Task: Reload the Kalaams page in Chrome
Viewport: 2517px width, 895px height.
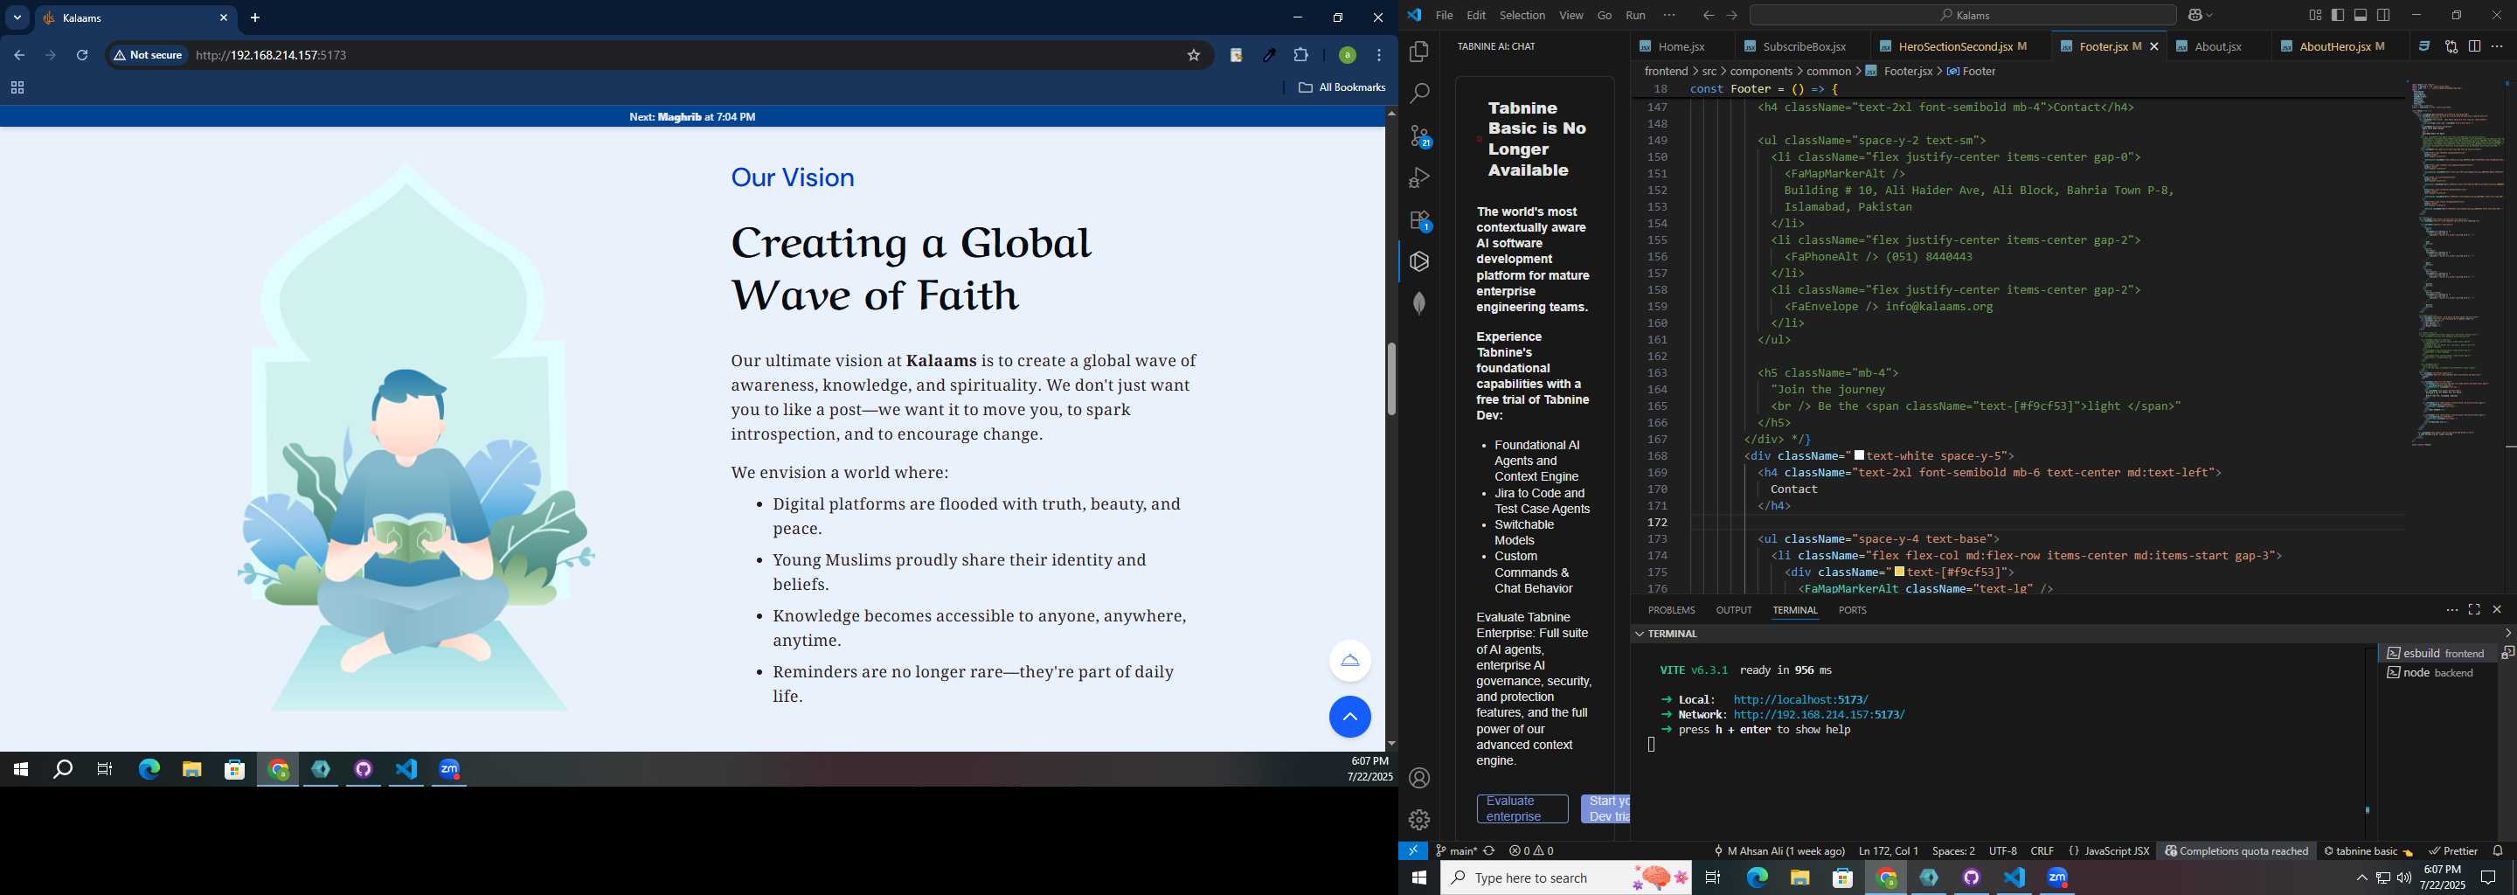Action: click(x=82, y=56)
